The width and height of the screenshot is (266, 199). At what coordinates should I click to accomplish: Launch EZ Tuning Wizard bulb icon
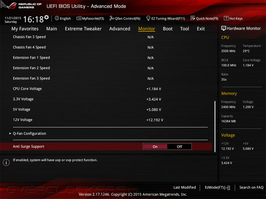[148, 18]
